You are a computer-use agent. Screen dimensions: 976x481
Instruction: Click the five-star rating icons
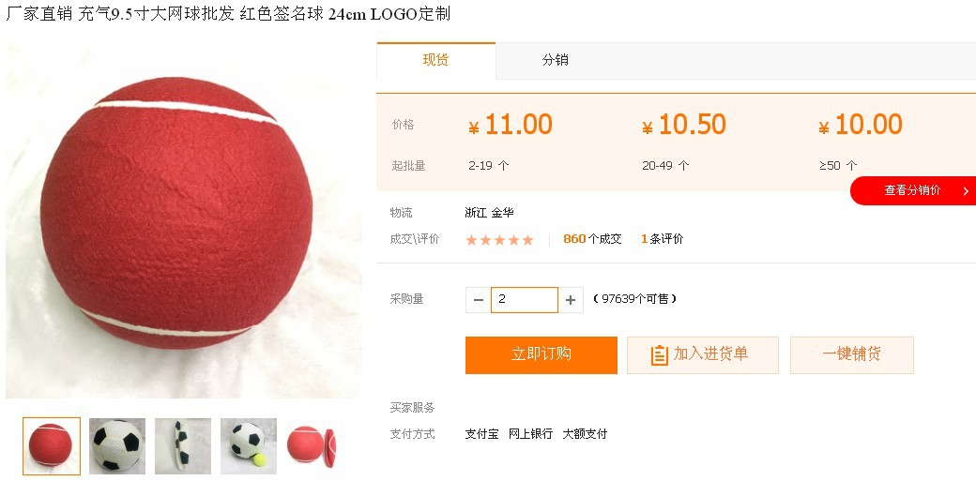point(500,240)
